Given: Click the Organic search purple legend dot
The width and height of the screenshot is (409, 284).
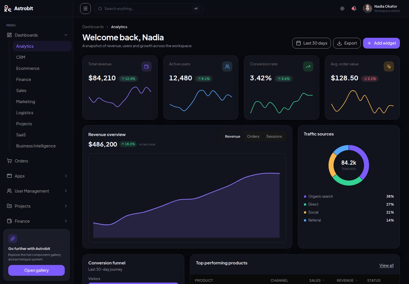Looking at the screenshot, I should [x=305, y=197].
